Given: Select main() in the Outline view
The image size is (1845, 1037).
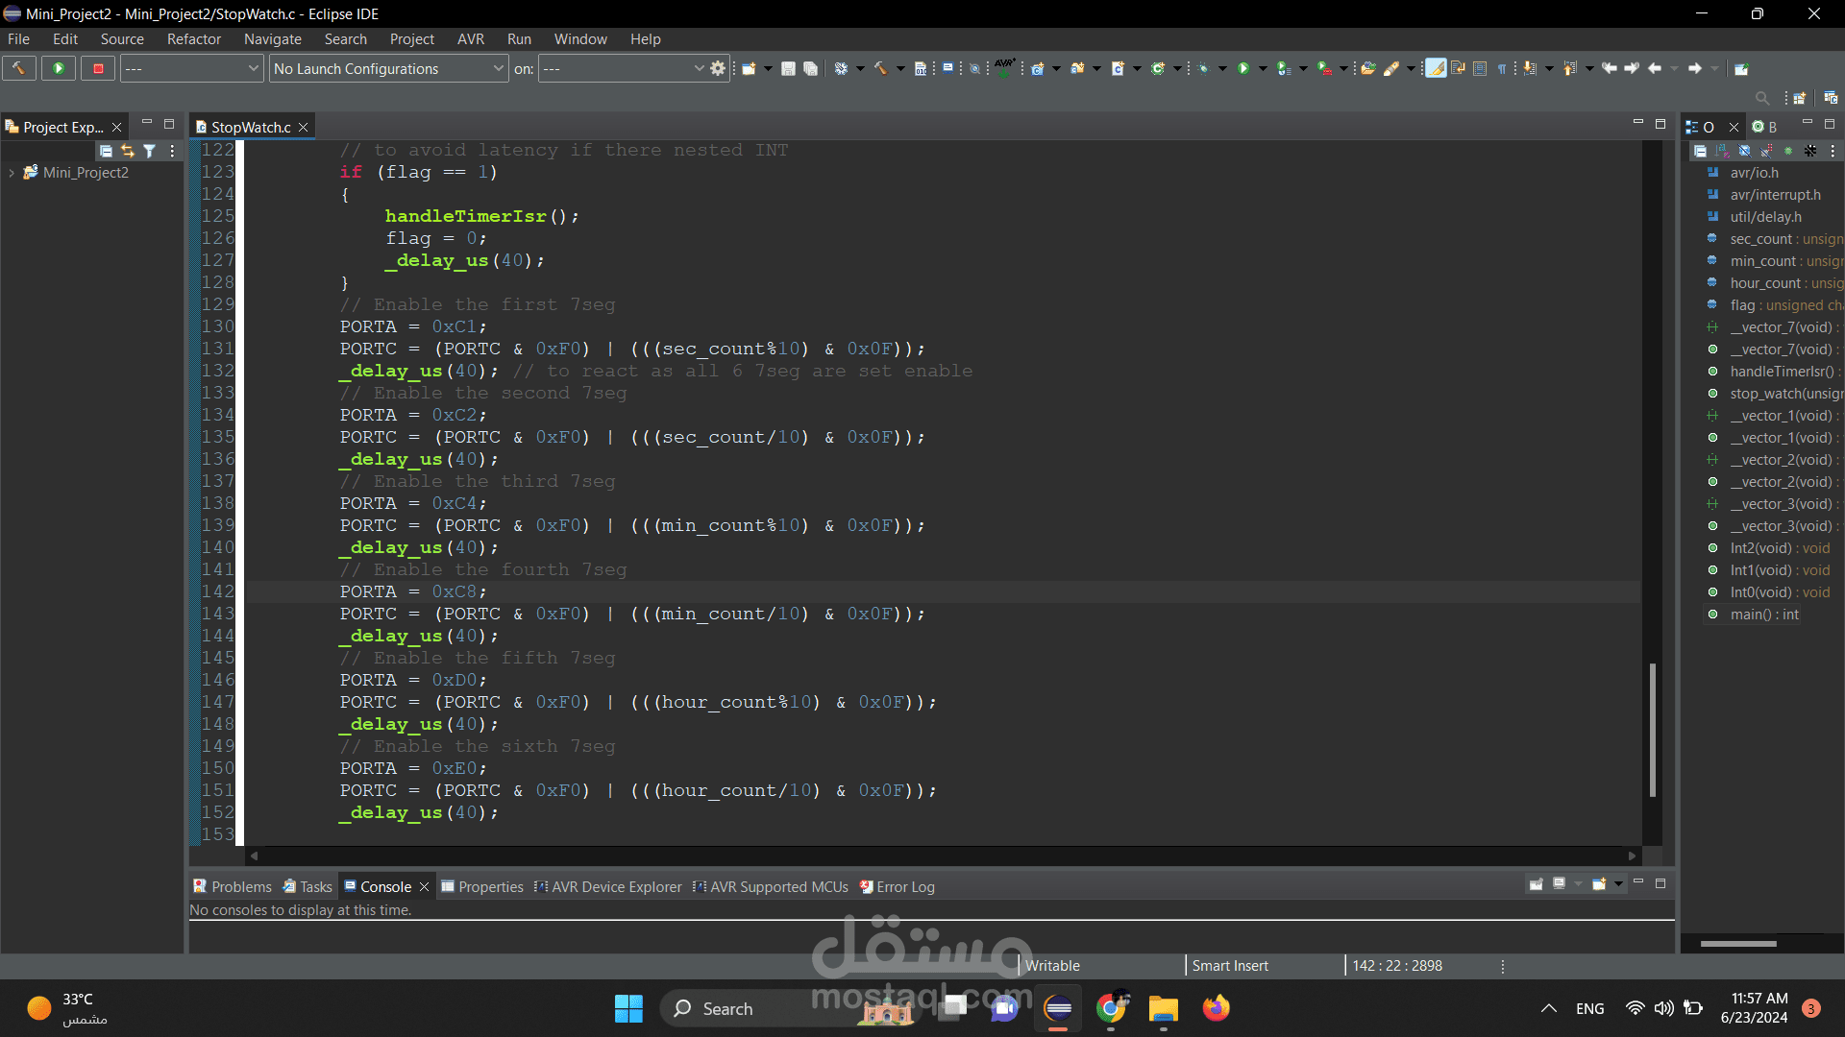Looking at the screenshot, I should [x=1763, y=615].
